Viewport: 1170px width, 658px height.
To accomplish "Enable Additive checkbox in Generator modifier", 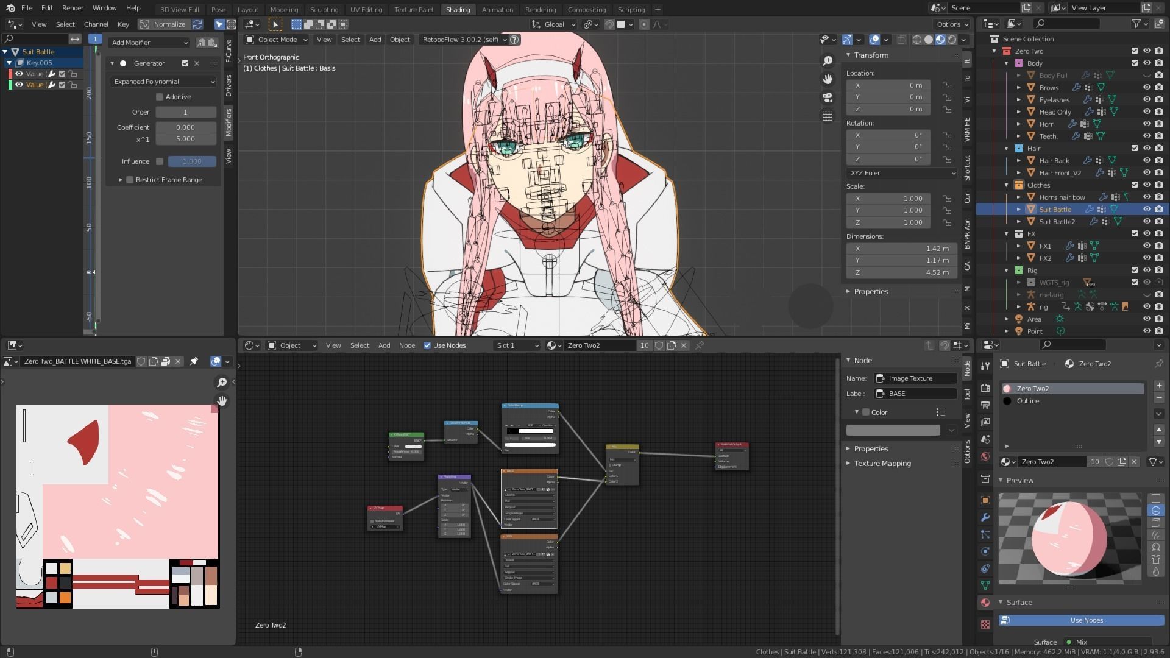I will pos(160,97).
